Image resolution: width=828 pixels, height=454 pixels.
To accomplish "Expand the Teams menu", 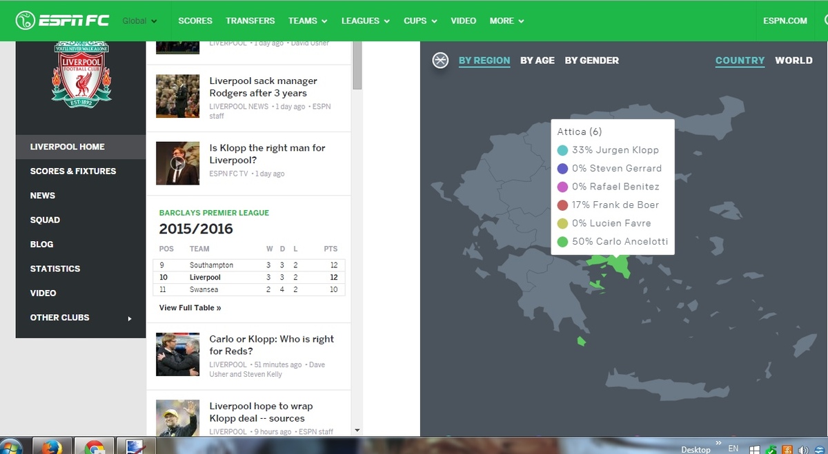I will pyautogui.click(x=308, y=21).
